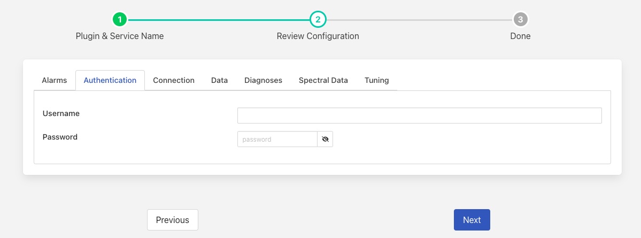Select the Authentication tab

(110, 80)
